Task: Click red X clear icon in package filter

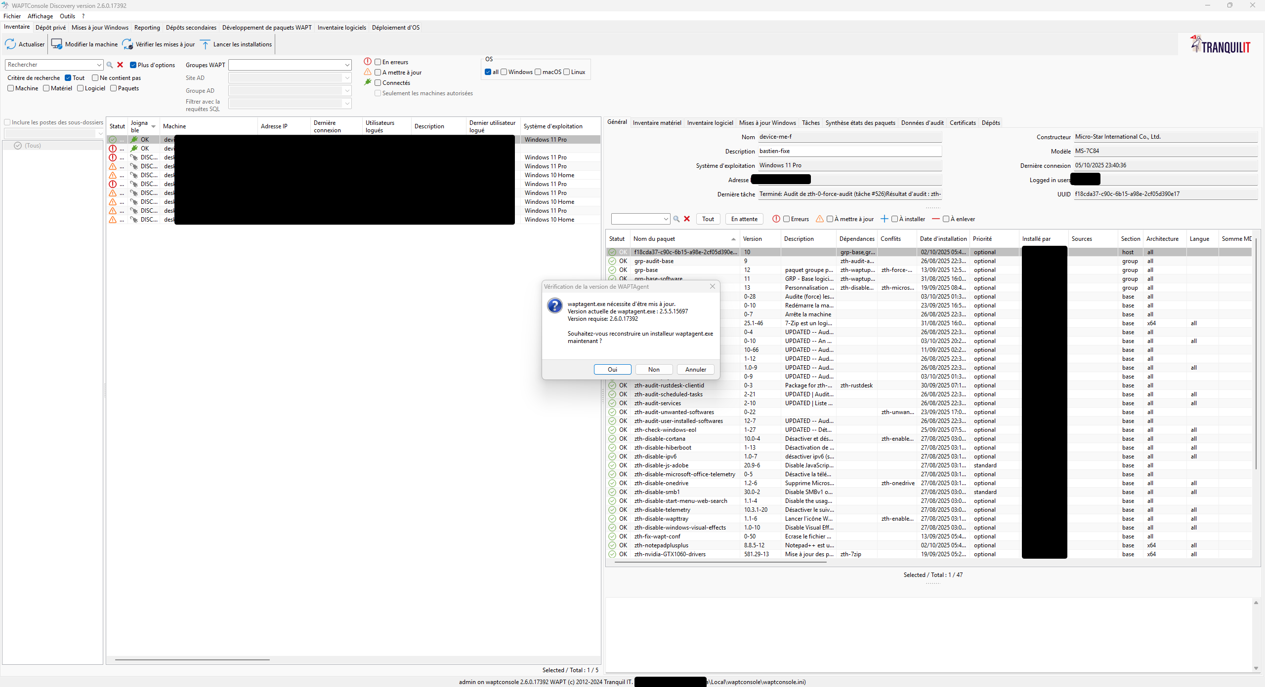Action: [687, 219]
